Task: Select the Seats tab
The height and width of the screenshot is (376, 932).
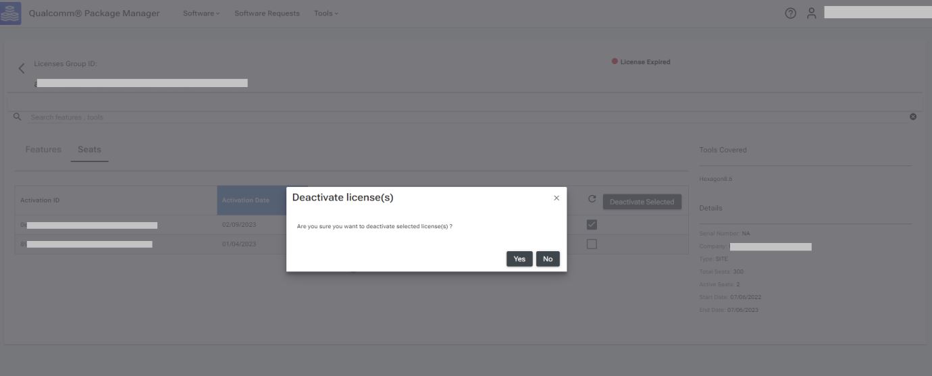Action: [x=89, y=150]
